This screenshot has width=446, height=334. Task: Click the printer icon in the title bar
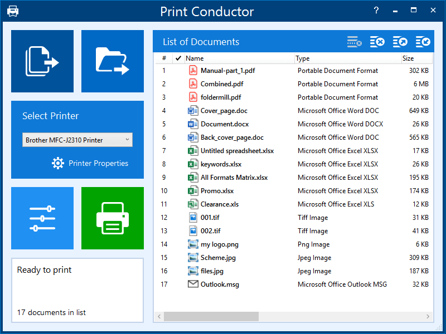12,10
